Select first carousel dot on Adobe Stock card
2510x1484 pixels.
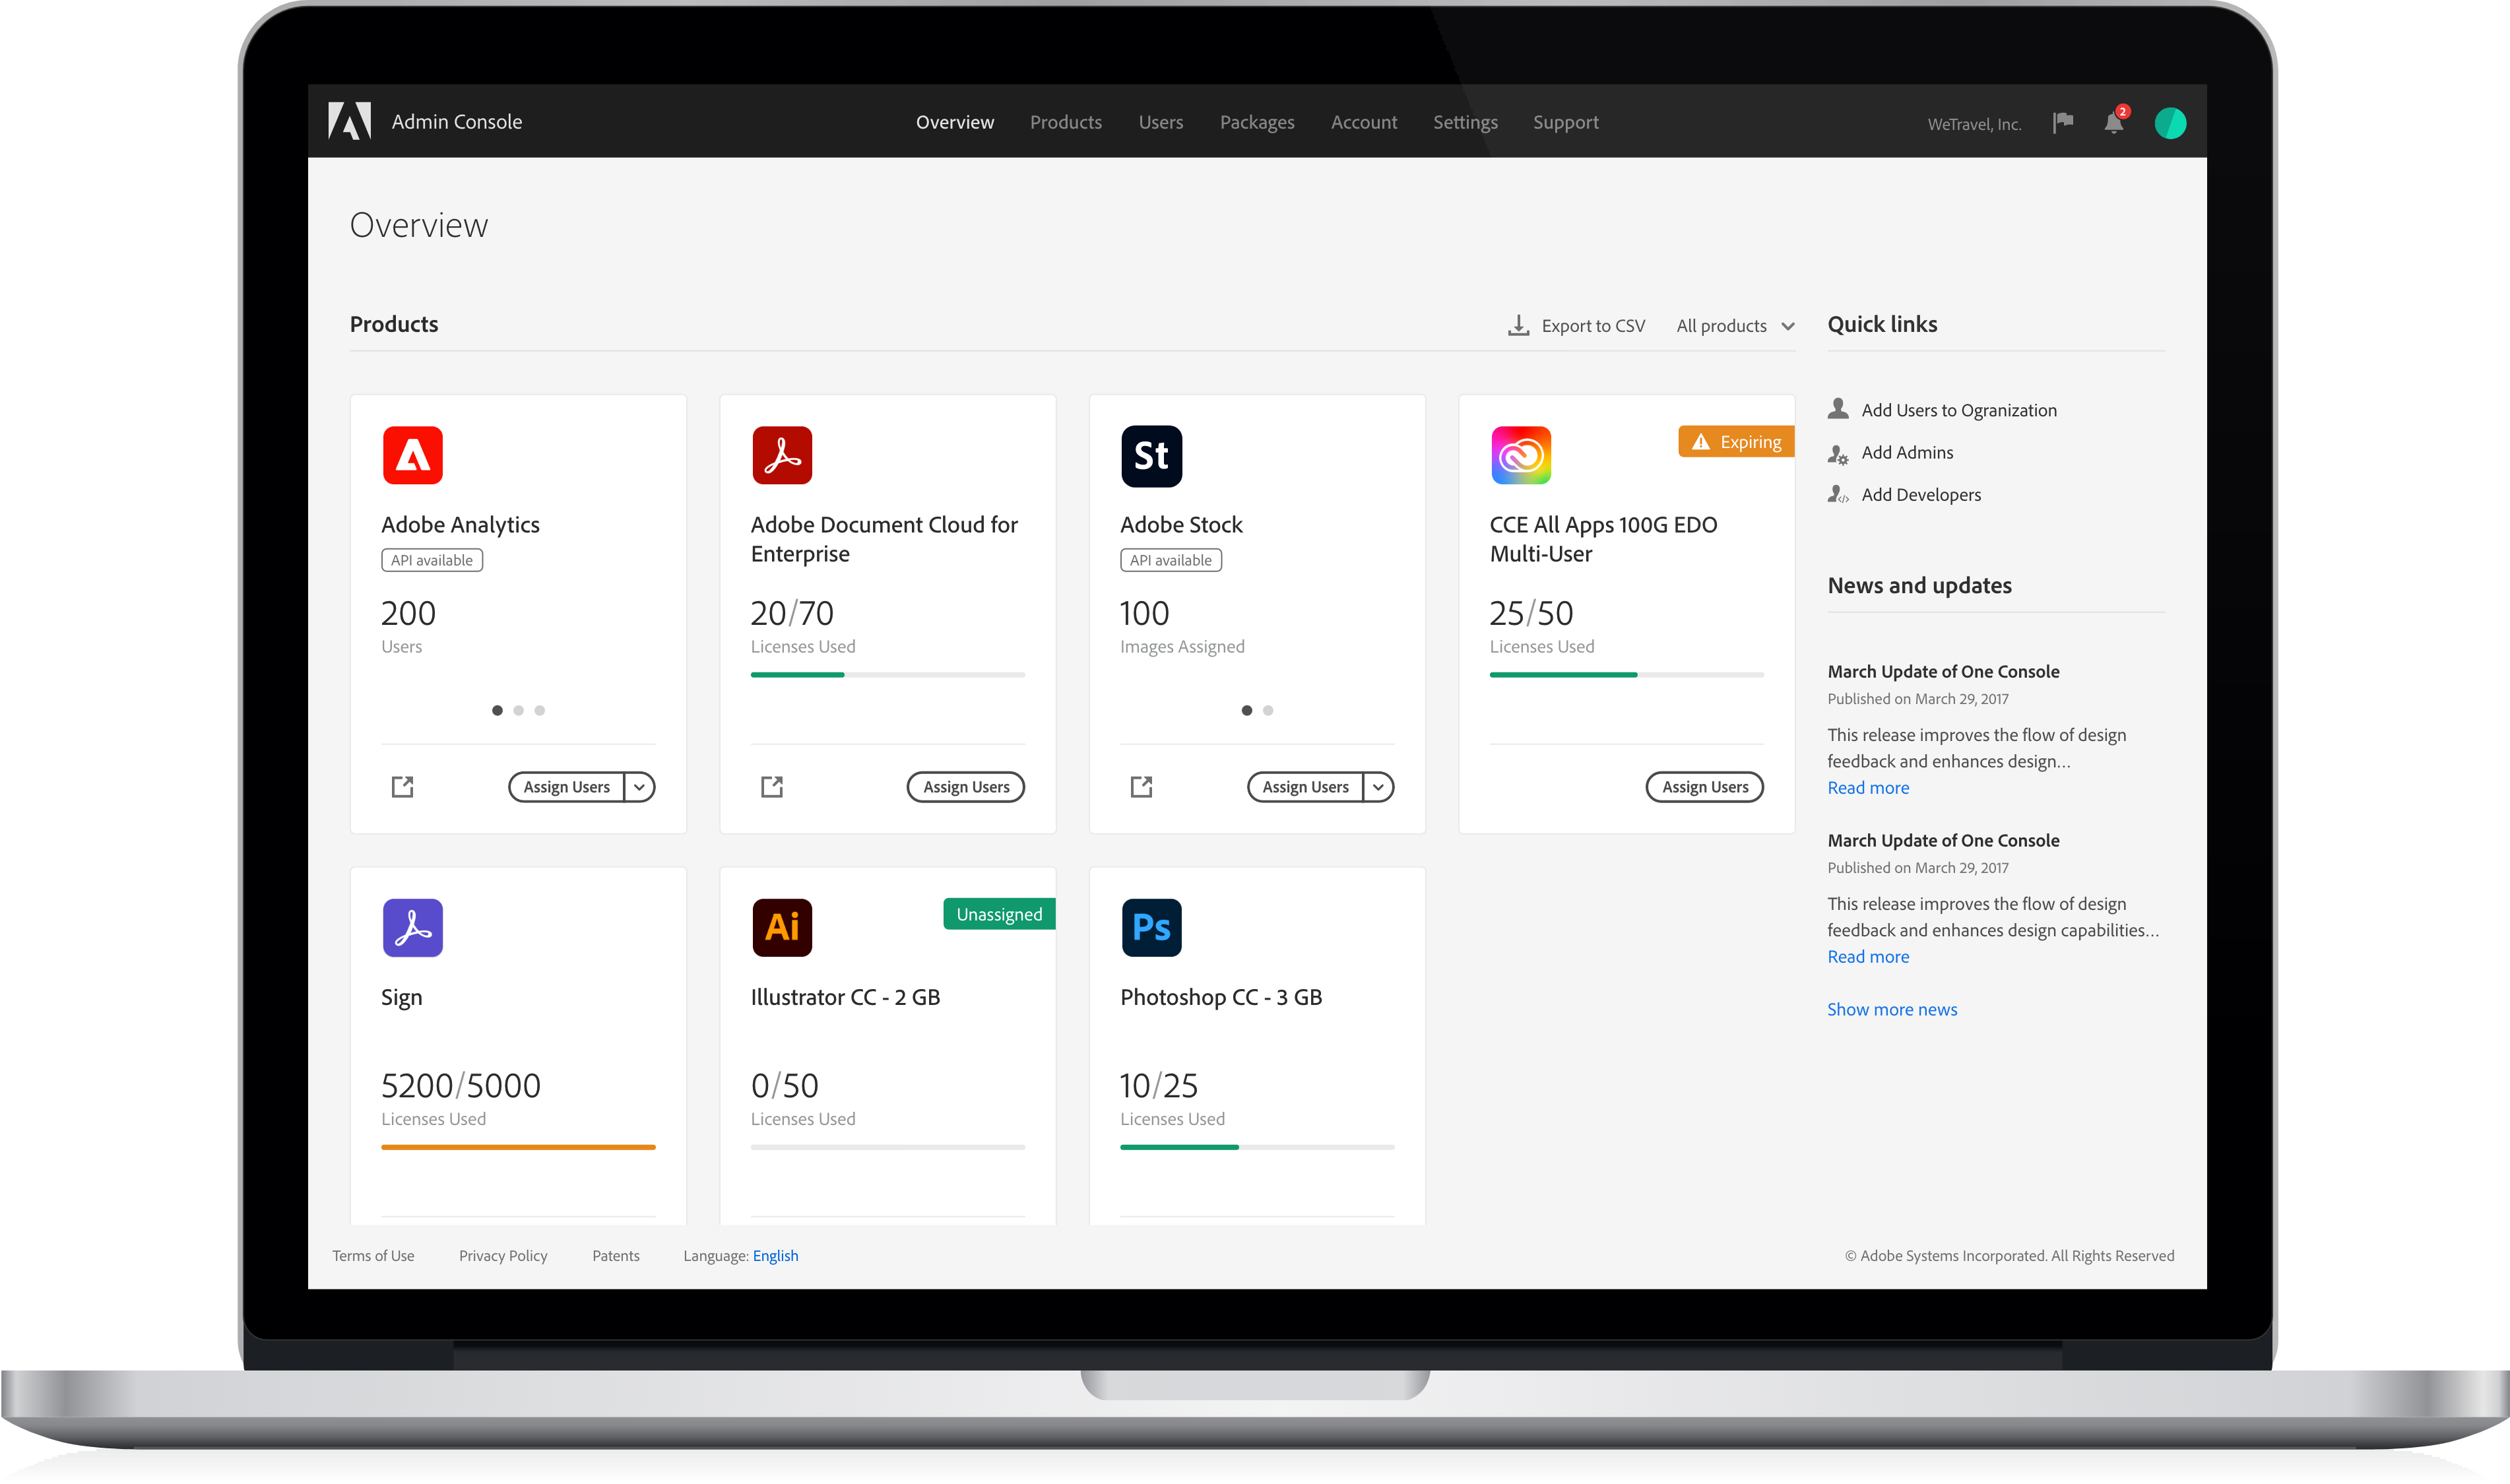coord(1246,710)
